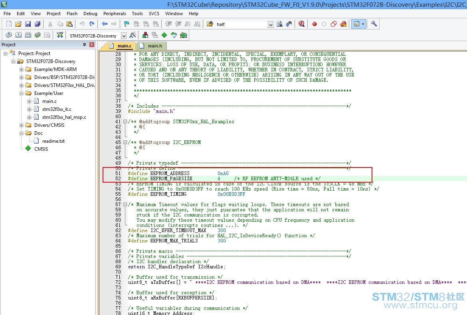
Task: Open Manage Run-Time Environment with the green diamond icon
Action: point(164,35)
